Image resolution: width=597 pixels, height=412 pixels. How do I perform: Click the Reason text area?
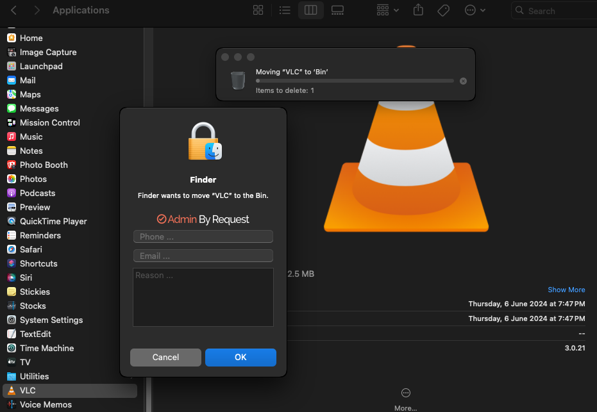[203, 297]
